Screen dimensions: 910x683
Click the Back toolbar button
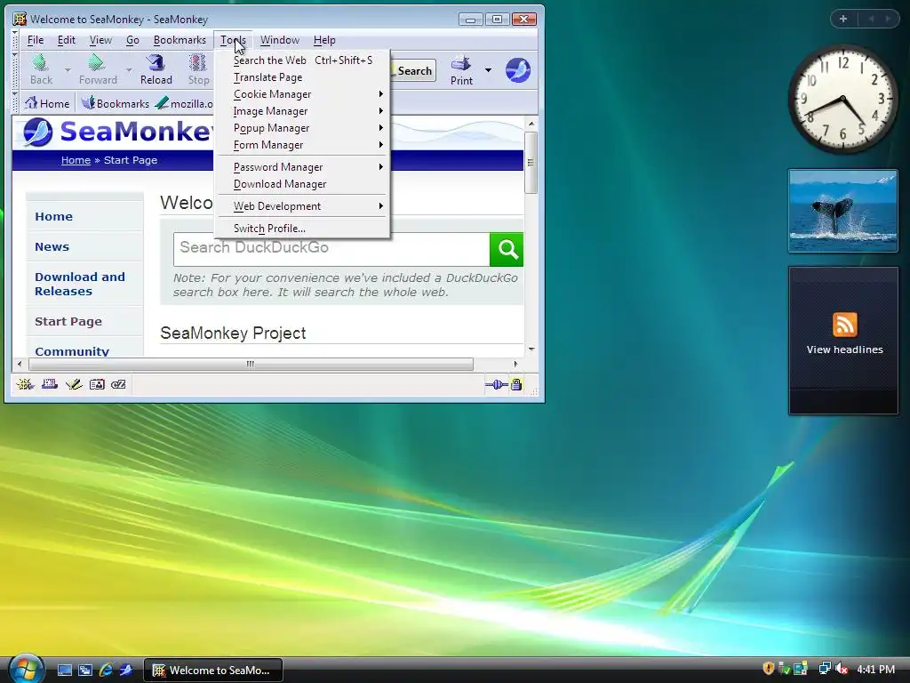click(x=41, y=69)
